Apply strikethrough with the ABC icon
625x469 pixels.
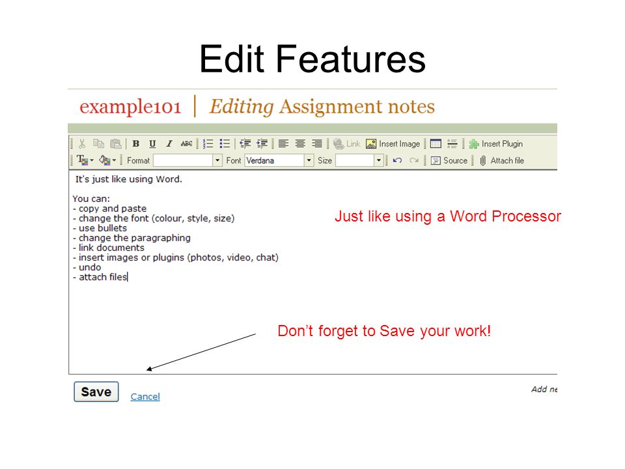pyautogui.click(x=186, y=143)
